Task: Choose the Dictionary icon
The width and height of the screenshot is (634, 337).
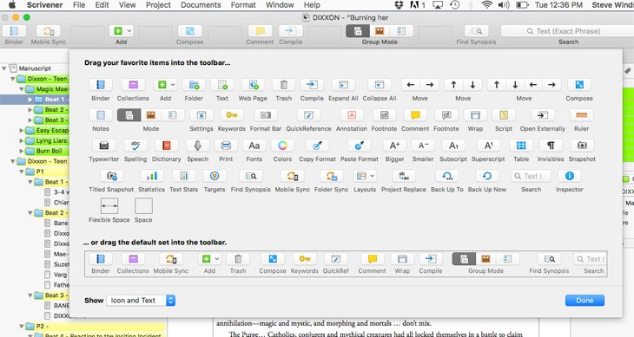Action: pos(166,146)
